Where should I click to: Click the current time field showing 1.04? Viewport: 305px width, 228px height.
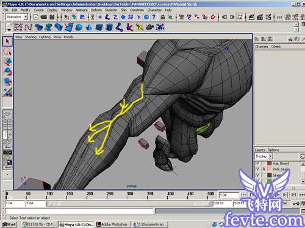click(229, 195)
